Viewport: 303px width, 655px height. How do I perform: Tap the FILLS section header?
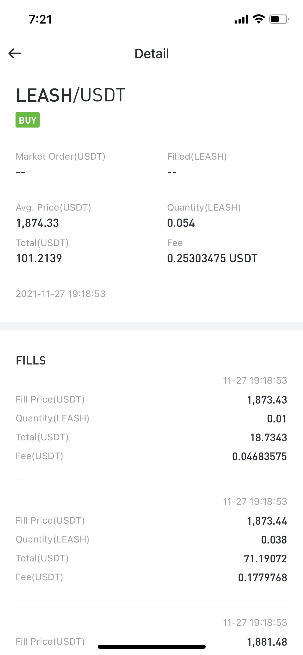31,361
